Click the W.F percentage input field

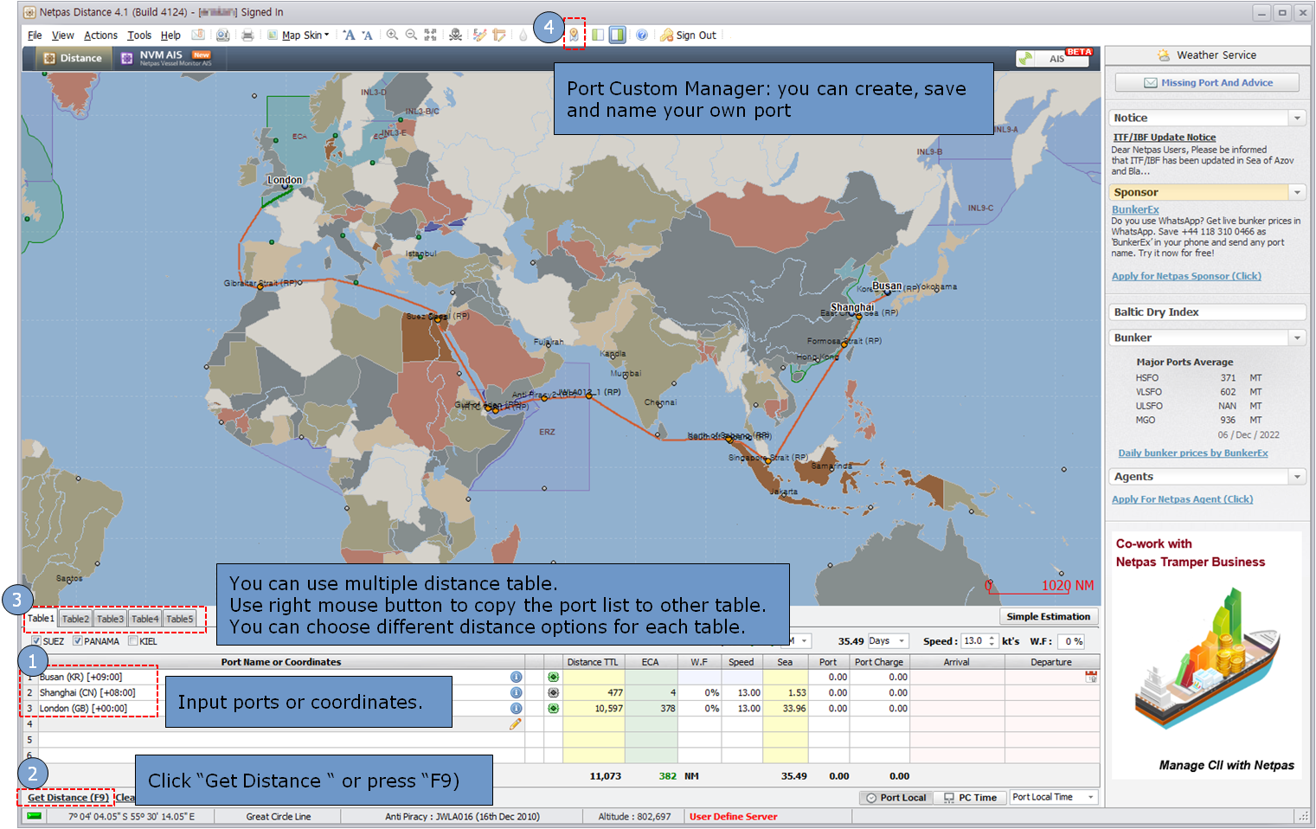coord(1073,641)
